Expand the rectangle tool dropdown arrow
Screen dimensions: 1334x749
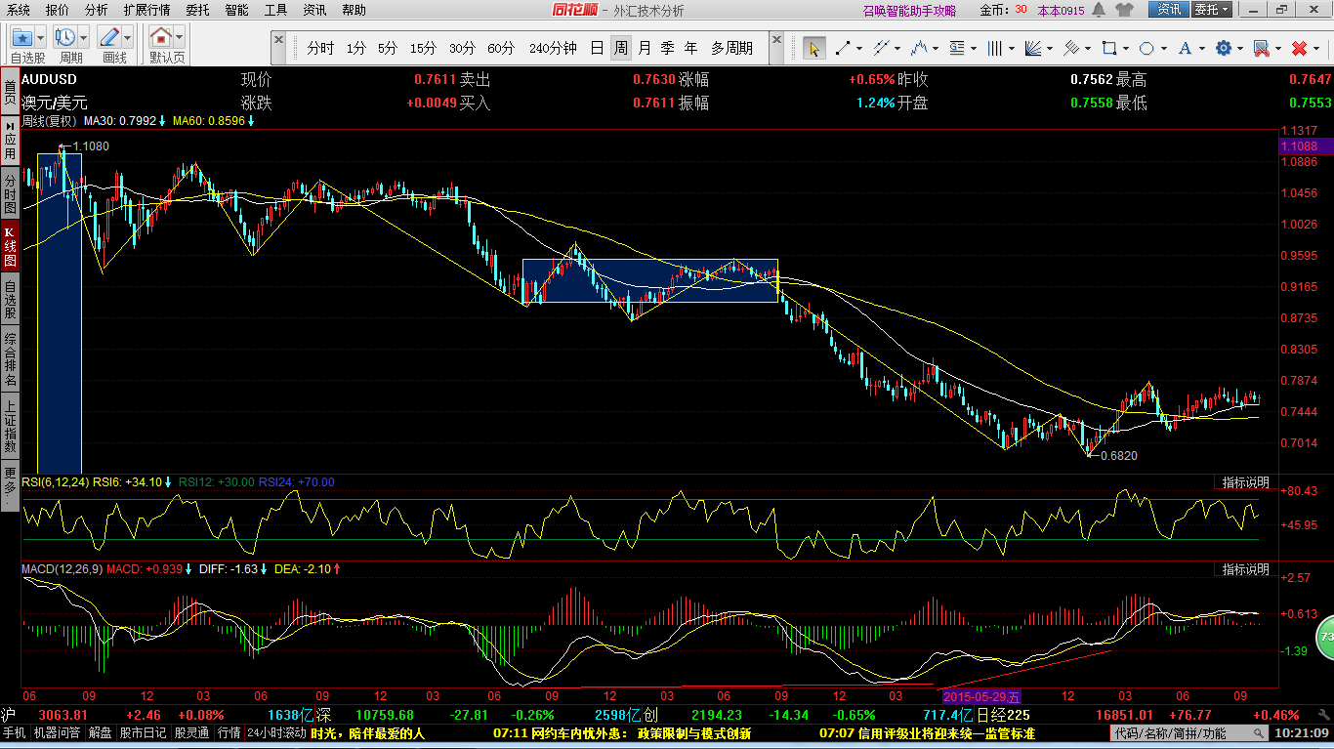pyautogui.click(x=1125, y=48)
